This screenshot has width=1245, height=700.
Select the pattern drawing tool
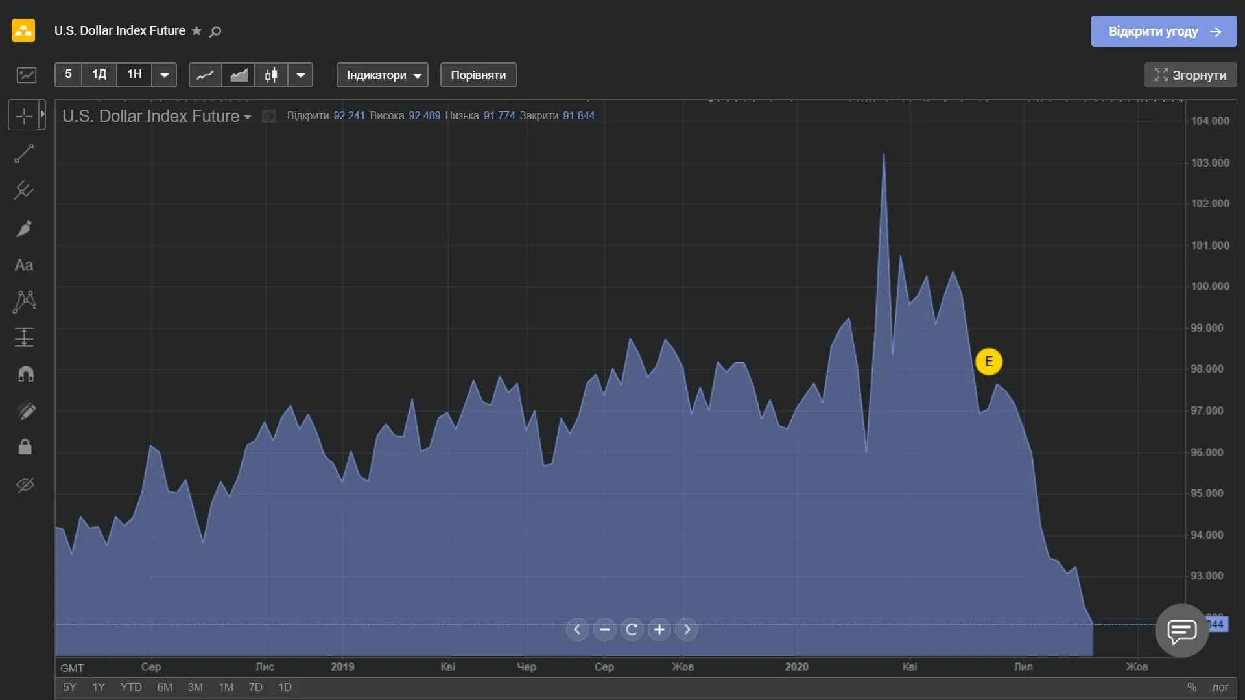[24, 301]
